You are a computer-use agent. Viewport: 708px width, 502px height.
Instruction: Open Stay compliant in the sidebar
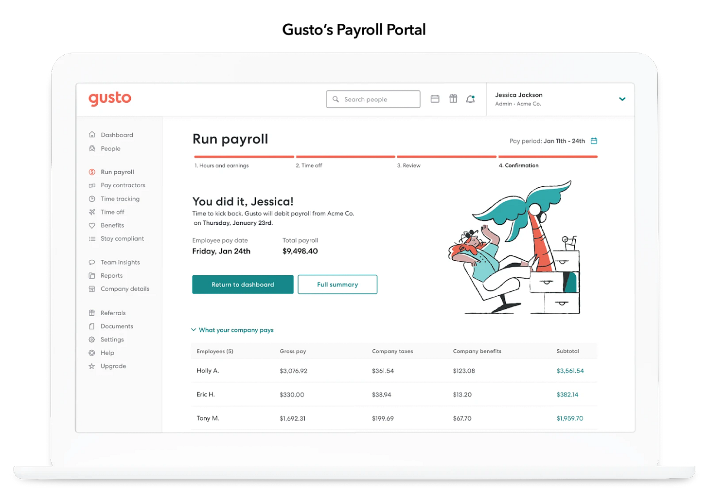click(122, 239)
